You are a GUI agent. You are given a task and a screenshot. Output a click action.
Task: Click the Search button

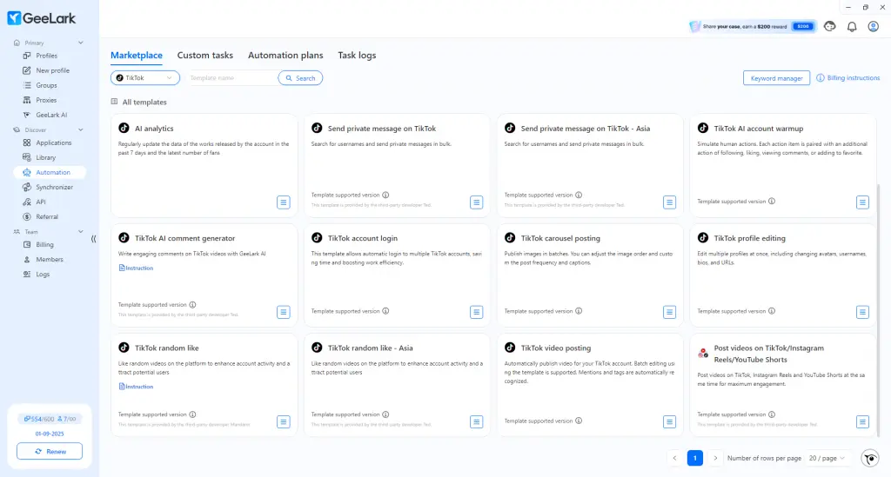tap(300, 77)
